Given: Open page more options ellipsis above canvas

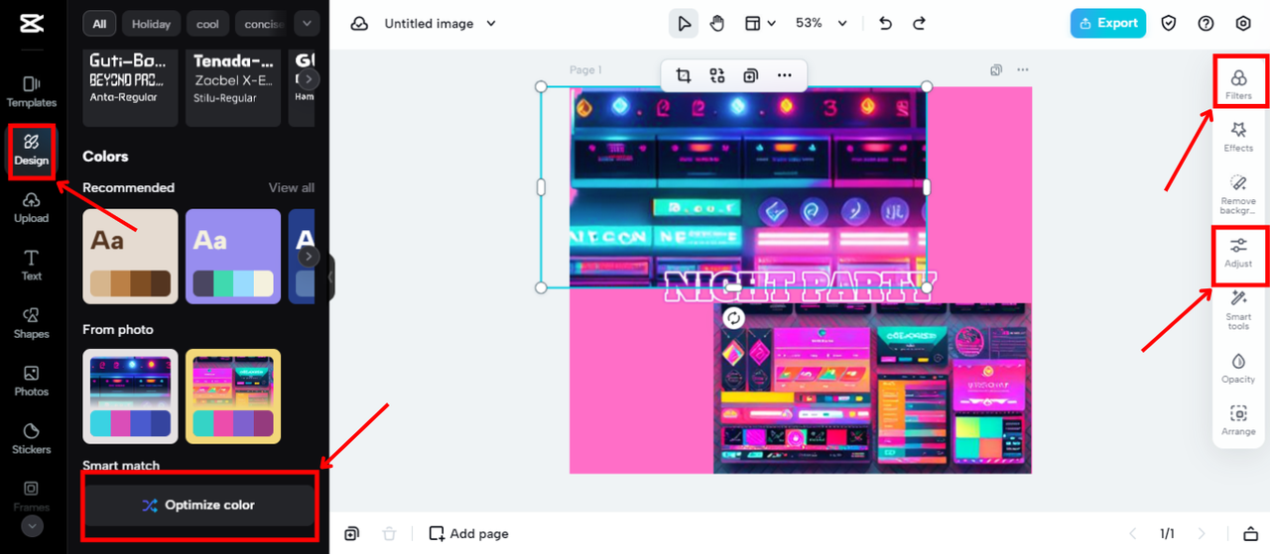Looking at the screenshot, I should (x=1022, y=70).
